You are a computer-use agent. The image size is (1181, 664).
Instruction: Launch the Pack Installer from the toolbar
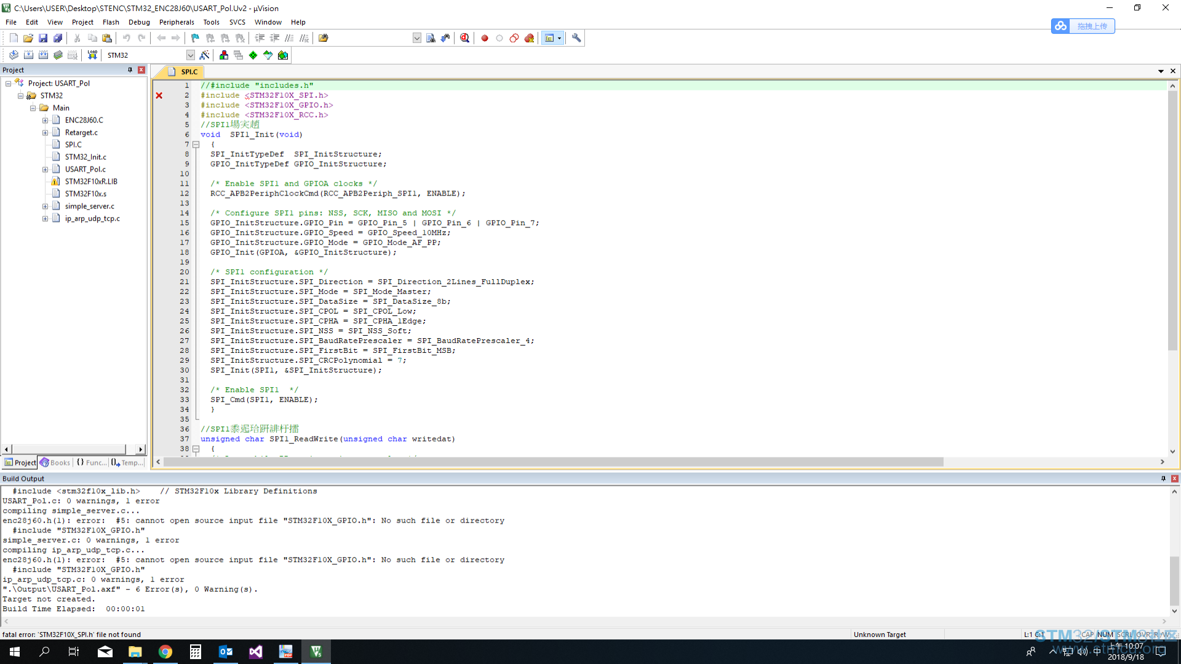click(x=283, y=55)
